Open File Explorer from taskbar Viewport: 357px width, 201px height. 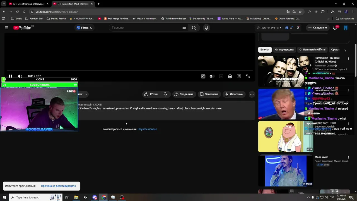tap(76, 197)
